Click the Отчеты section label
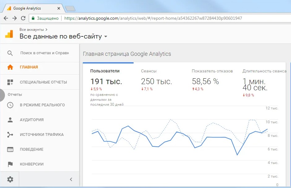 point(15,95)
